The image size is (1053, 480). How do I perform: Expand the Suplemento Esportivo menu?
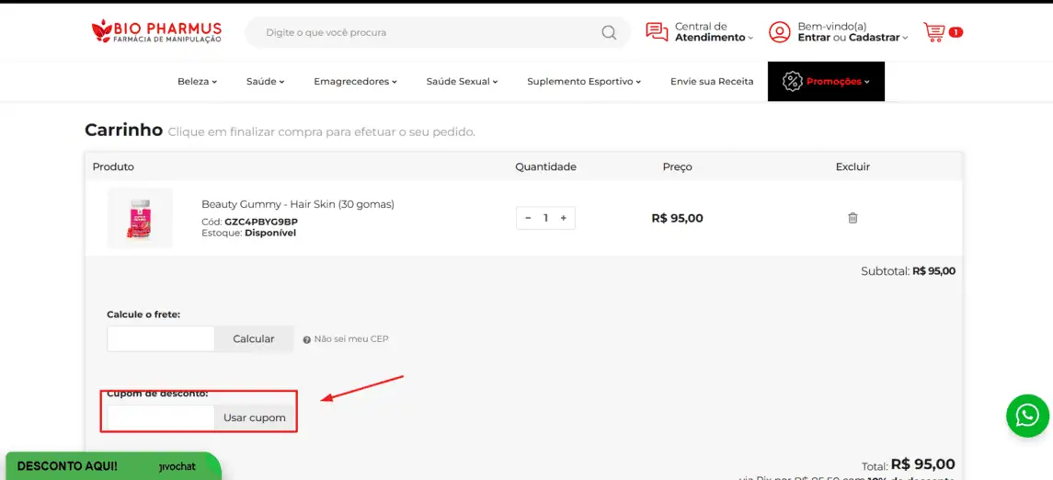pos(584,81)
